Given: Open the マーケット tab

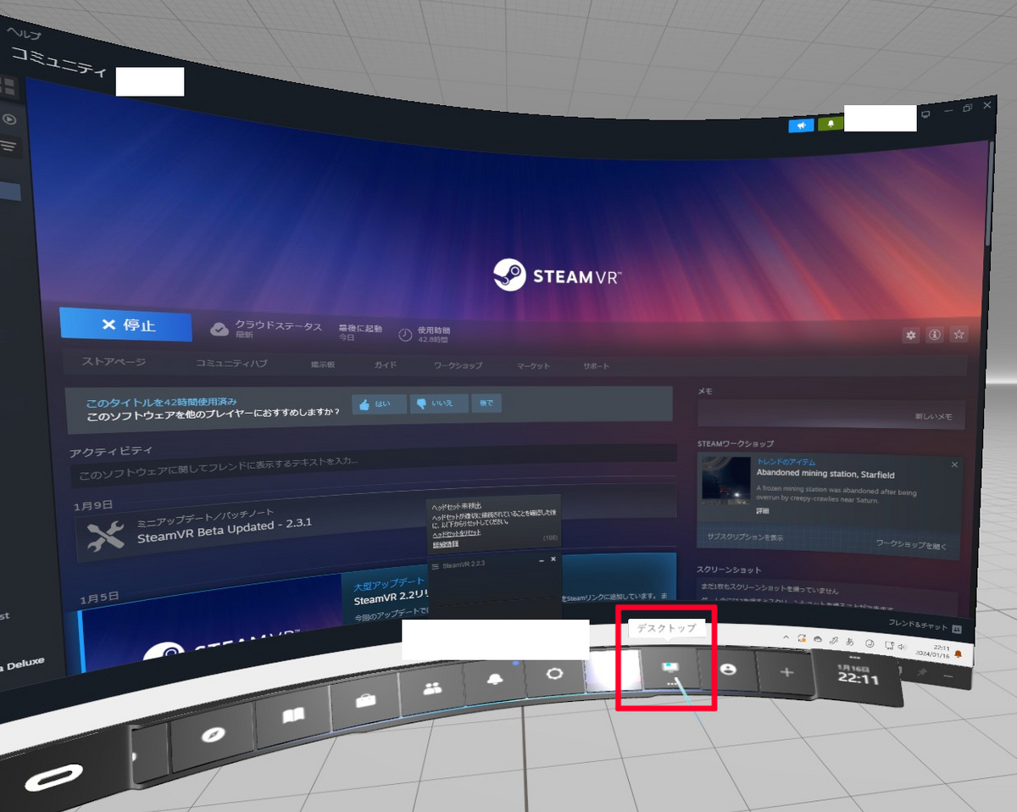Looking at the screenshot, I should pyautogui.click(x=534, y=366).
